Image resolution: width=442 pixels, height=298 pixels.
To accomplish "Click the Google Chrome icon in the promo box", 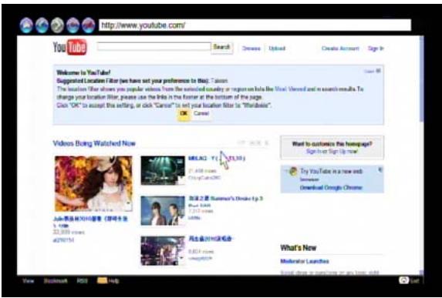I will [x=293, y=172].
